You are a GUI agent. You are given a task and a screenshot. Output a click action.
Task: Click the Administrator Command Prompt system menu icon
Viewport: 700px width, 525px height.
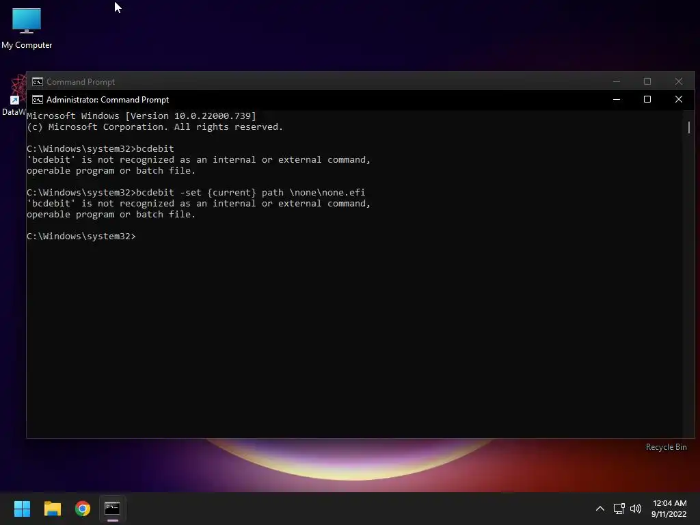point(38,100)
